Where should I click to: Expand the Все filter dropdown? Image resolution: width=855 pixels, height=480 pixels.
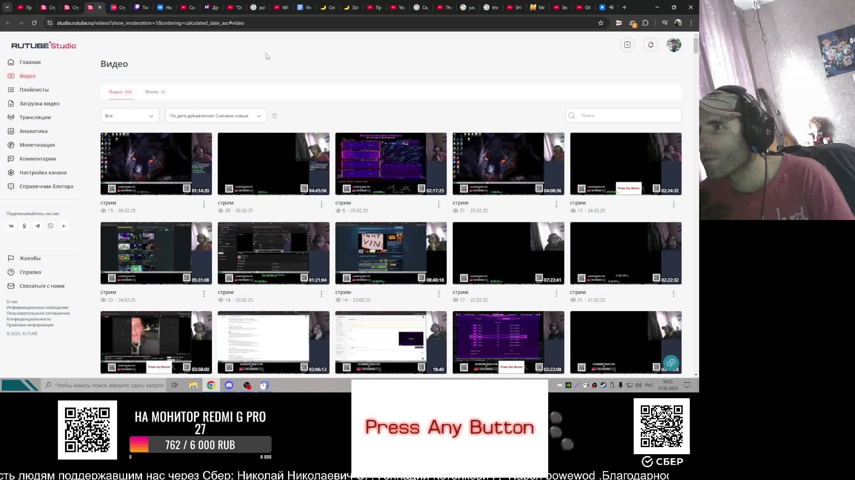click(129, 116)
